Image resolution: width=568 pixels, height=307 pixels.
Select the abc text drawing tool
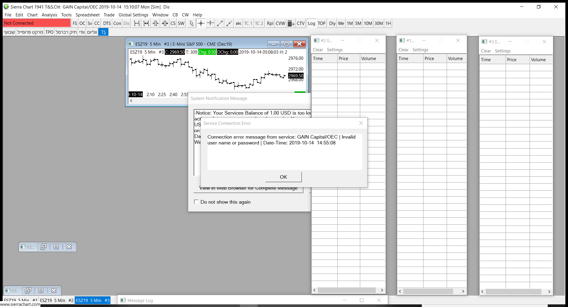239,23
